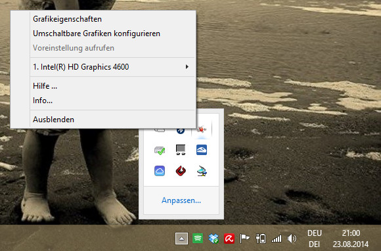Click the Bluetooth icon in the overflow tray
This screenshot has width=381, height=251.
(181, 131)
